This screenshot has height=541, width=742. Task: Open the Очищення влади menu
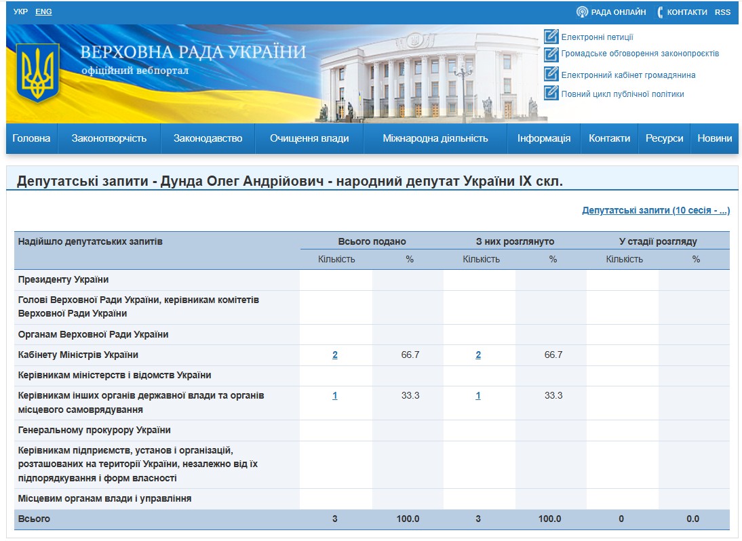click(309, 138)
